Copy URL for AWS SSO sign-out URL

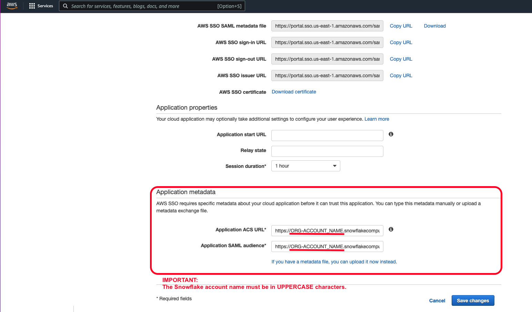click(401, 59)
